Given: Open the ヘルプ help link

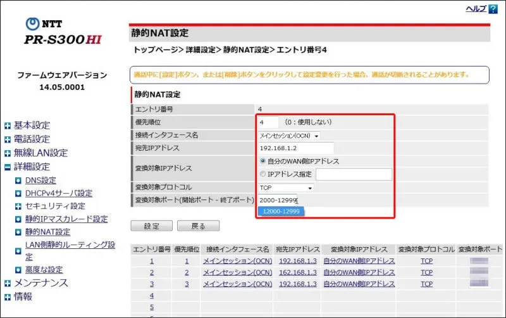Looking at the screenshot, I should pos(476,9).
